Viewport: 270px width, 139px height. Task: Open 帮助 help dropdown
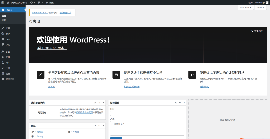click(x=261, y=7)
